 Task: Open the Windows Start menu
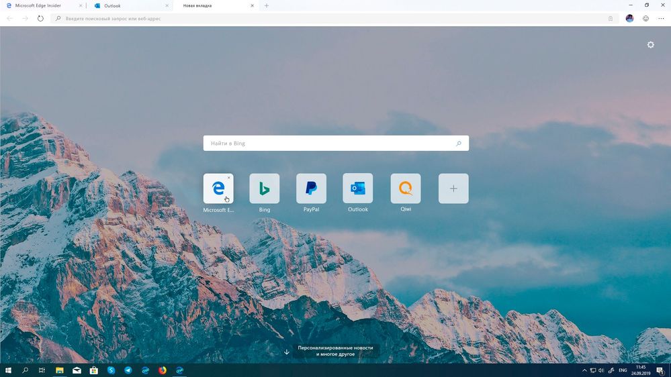(8, 370)
